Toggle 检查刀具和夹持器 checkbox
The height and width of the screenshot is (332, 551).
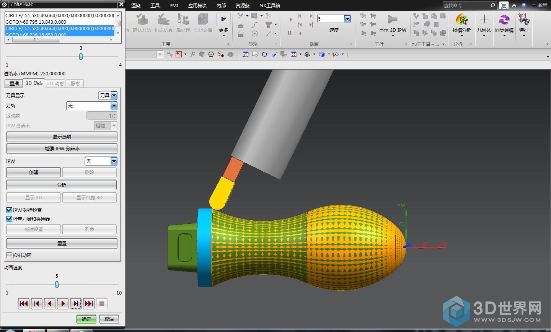point(9,219)
